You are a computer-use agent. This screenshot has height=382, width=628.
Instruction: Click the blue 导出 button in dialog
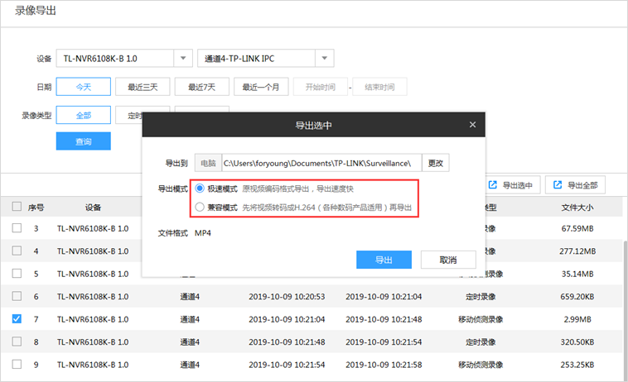point(384,260)
